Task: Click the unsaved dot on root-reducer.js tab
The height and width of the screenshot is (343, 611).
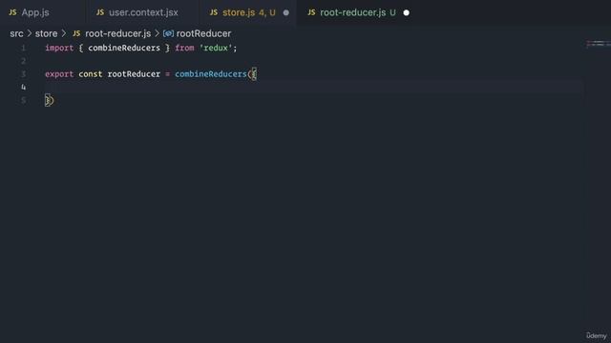Action: 406,12
